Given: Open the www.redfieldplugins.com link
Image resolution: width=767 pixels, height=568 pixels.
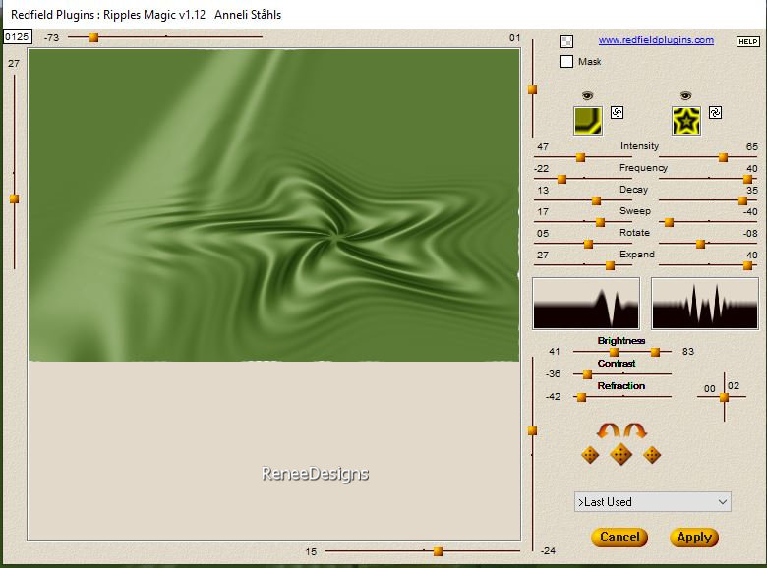Looking at the screenshot, I should tap(656, 40).
